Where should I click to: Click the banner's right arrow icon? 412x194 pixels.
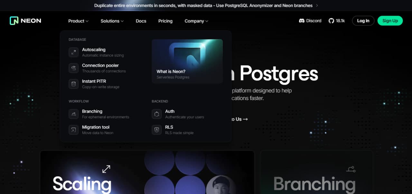pyautogui.click(x=317, y=5)
